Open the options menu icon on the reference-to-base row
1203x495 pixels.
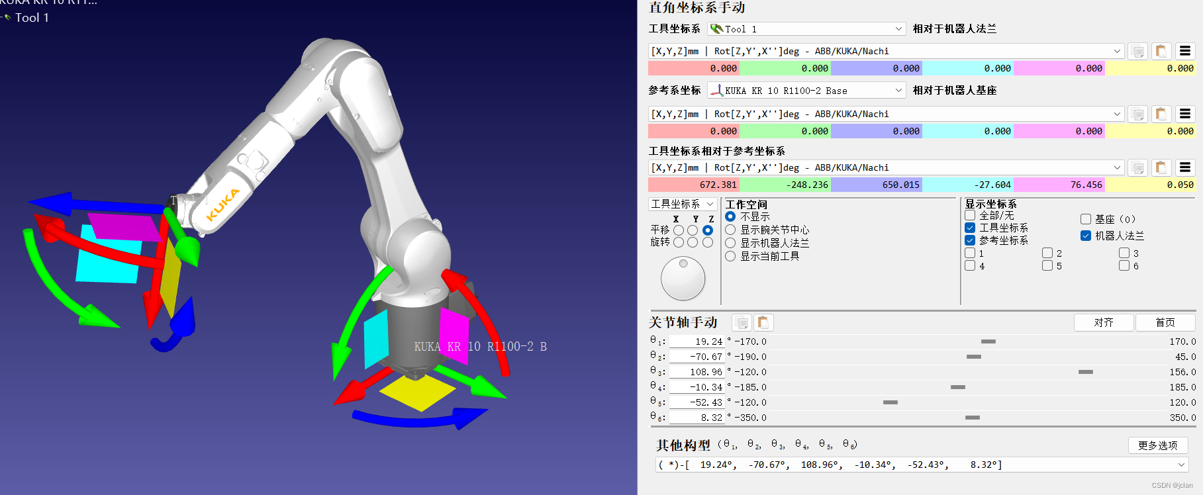[1185, 114]
